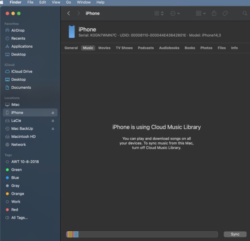Go forward with the right chevron
The height and width of the screenshot is (241, 250).
(78, 13)
